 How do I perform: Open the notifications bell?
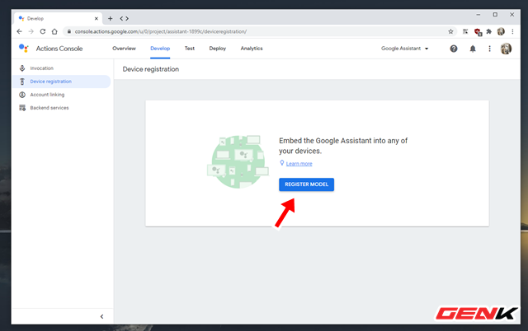(x=473, y=49)
